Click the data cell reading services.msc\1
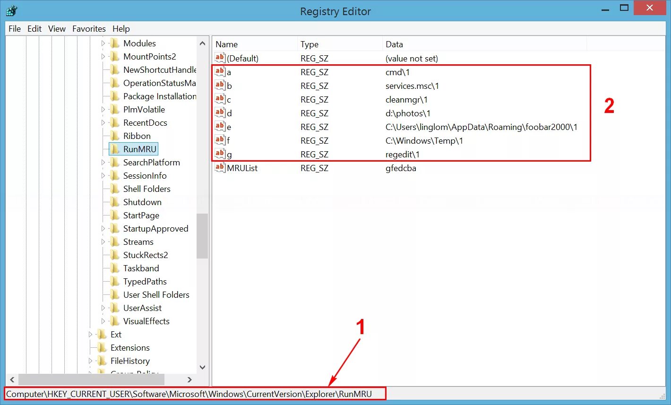Image resolution: width=671 pixels, height=405 pixels. coord(412,86)
